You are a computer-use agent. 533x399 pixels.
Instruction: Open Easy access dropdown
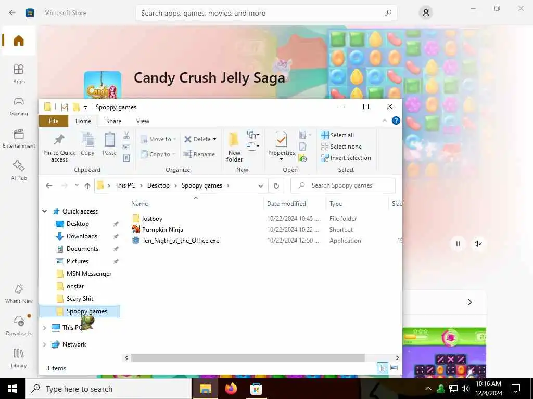253,147
